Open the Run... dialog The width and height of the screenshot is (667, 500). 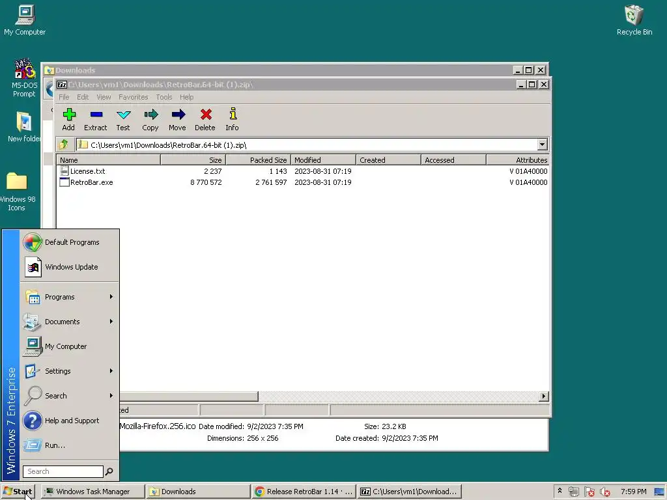click(x=69, y=445)
